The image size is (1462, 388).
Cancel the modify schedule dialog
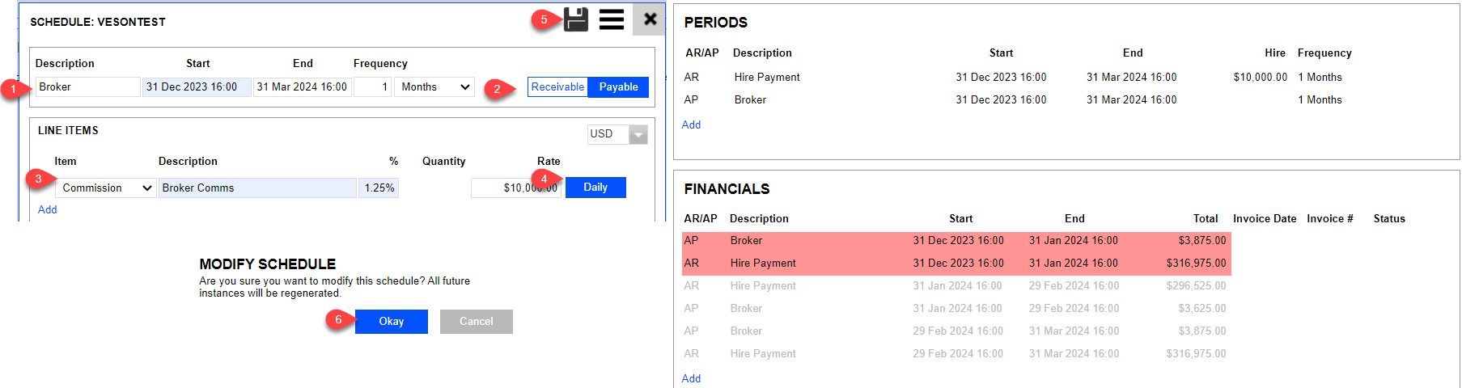tap(476, 322)
